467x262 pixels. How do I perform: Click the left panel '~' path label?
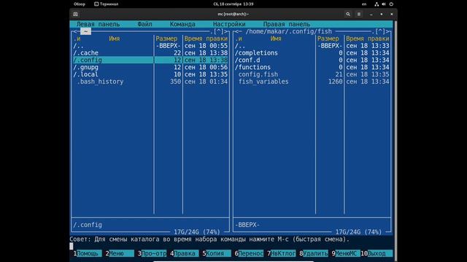click(85, 31)
